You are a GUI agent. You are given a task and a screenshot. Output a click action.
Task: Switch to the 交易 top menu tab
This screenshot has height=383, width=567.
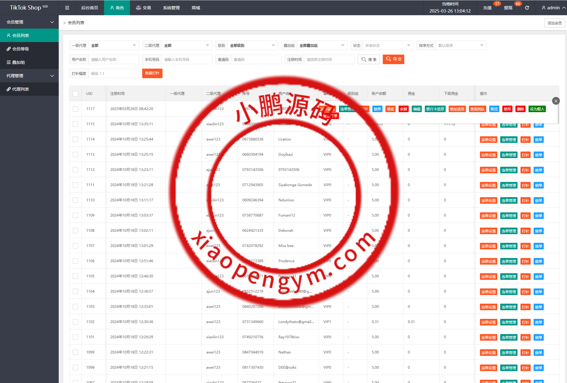[143, 8]
